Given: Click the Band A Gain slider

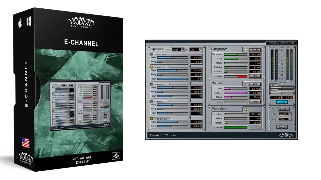Looking at the screenshot, I should coord(173,70).
